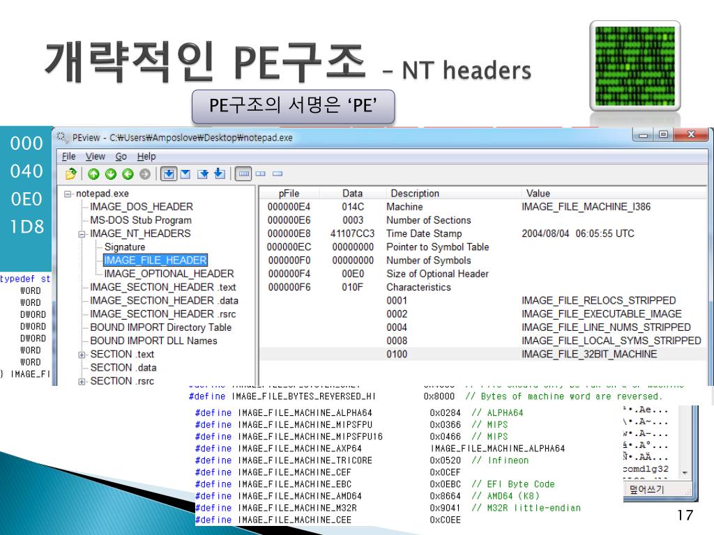Select SECTION .data in the tree
Screen dimensions: 714x535
123,368
